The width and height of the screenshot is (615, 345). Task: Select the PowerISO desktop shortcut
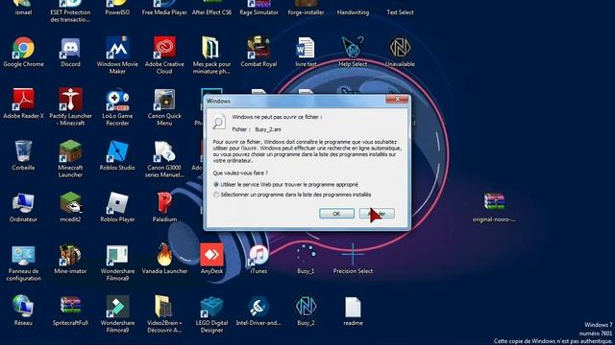[x=117, y=8]
